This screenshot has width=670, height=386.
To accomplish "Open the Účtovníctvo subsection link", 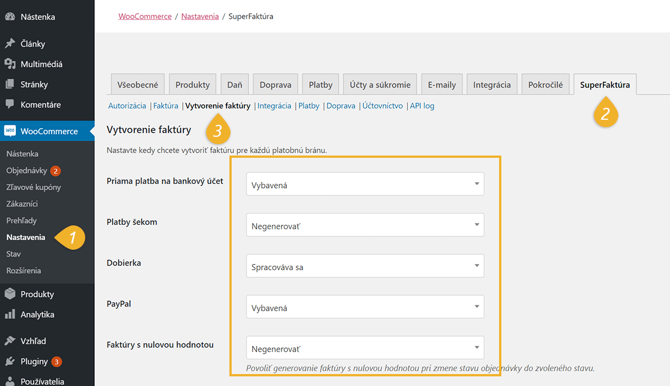I will point(383,106).
